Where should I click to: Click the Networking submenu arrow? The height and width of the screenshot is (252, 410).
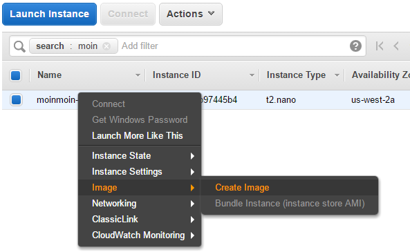[192, 204]
